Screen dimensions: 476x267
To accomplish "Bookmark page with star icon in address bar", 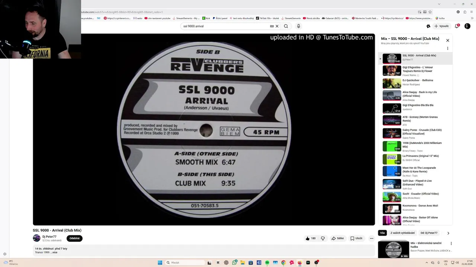I will pos(430,12).
